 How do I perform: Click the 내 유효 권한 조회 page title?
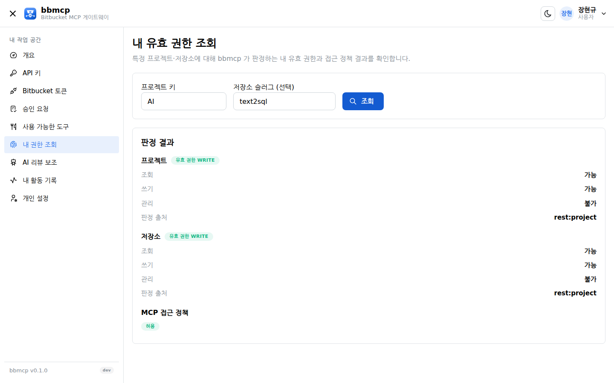pos(174,43)
